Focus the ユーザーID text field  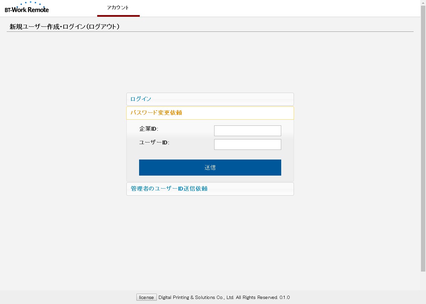(x=247, y=144)
